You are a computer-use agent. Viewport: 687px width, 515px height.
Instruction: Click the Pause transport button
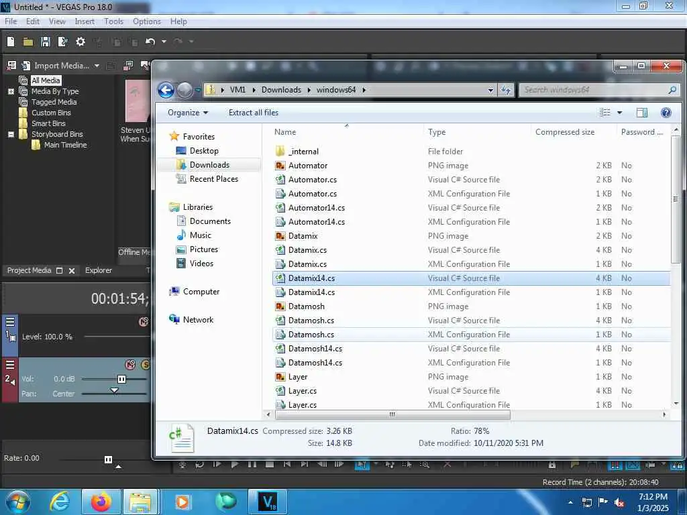pos(252,465)
